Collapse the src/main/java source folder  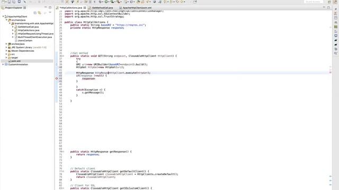[x=6, y=20]
